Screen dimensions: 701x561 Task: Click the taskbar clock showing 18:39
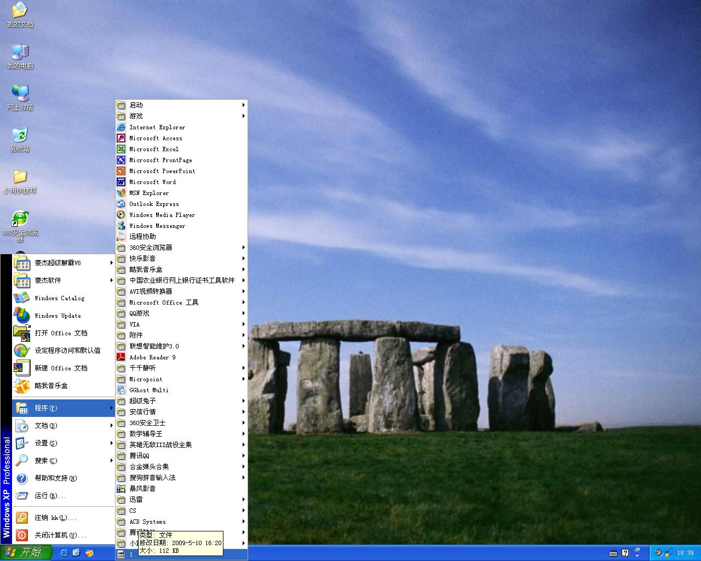(685, 553)
